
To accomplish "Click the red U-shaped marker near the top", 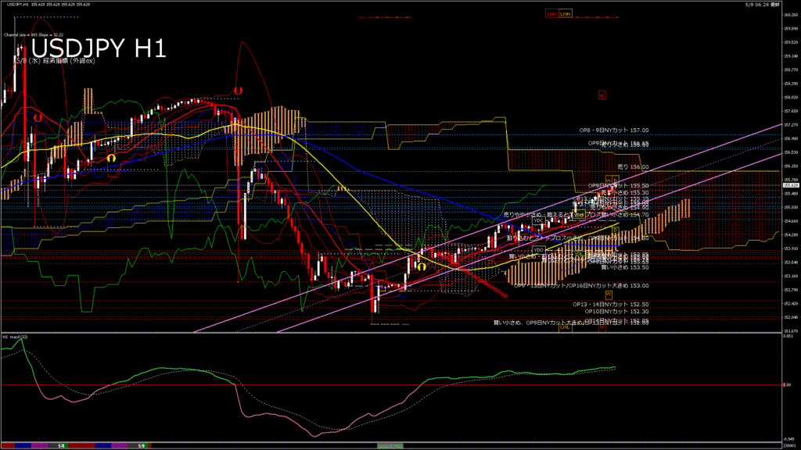I will click(238, 91).
